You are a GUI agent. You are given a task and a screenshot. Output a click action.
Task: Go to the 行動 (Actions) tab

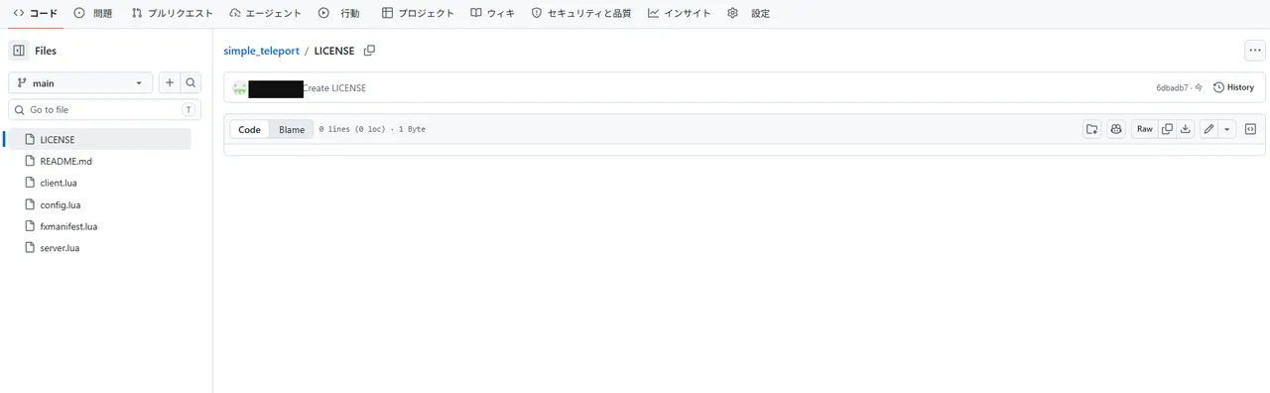pos(339,14)
